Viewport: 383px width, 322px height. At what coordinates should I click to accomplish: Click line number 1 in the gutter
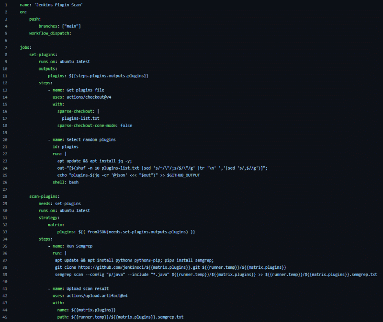(x=6, y=5)
